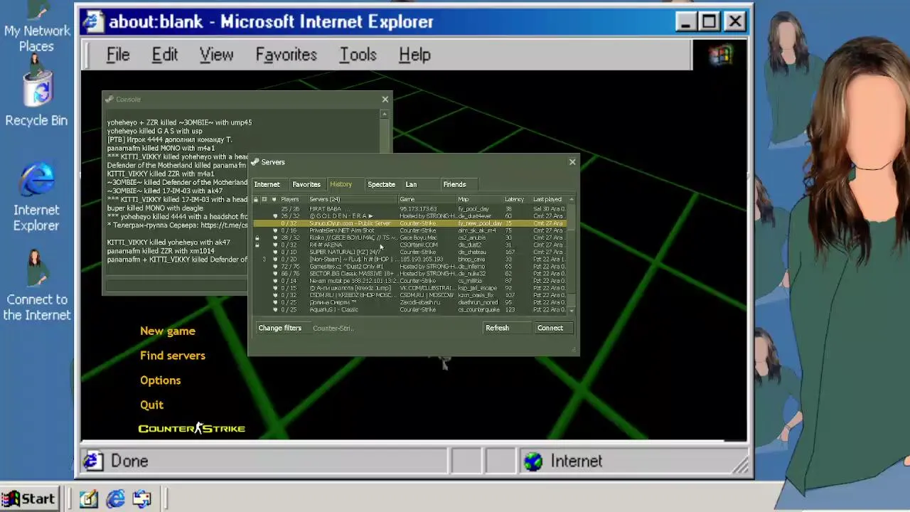Open Find servers from game menu
Image resolution: width=910 pixels, height=512 pixels.
coord(173,356)
